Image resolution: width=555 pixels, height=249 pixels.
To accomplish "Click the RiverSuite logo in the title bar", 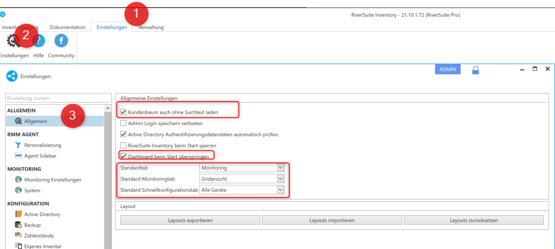I will point(3,14).
